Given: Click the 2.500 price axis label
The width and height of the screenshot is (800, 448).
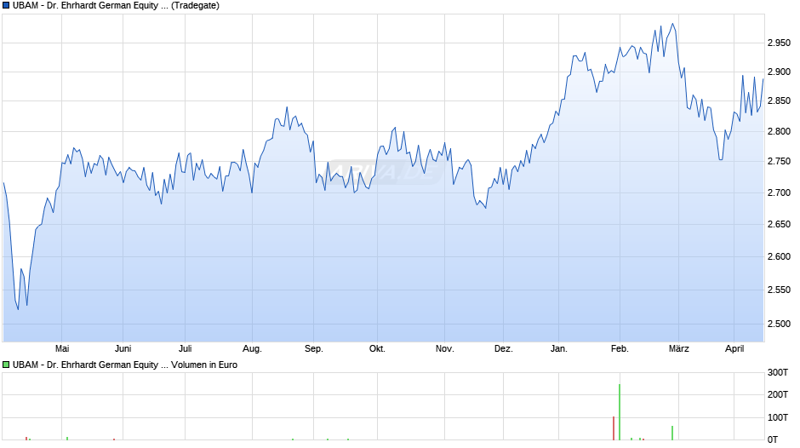Looking at the screenshot, I should [779, 324].
